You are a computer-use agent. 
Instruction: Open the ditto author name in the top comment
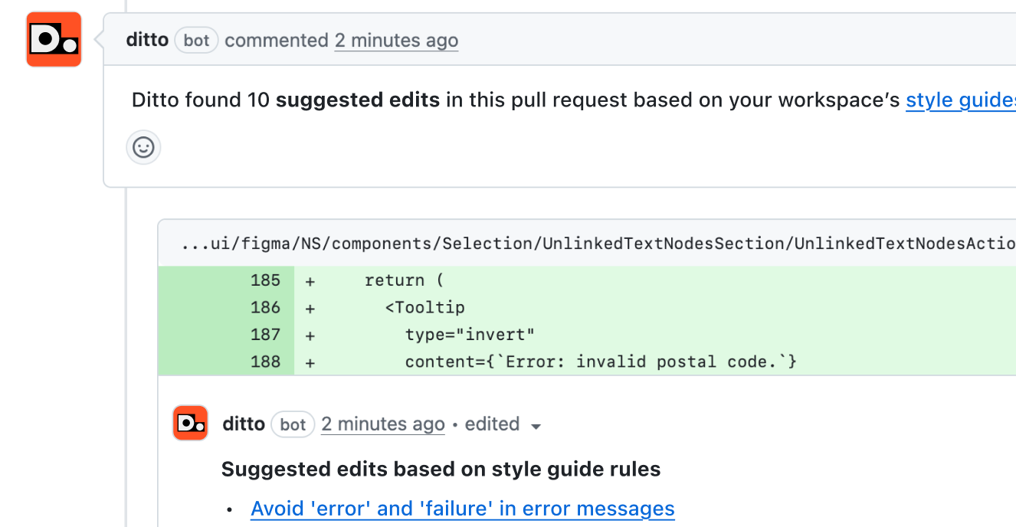(147, 40)
